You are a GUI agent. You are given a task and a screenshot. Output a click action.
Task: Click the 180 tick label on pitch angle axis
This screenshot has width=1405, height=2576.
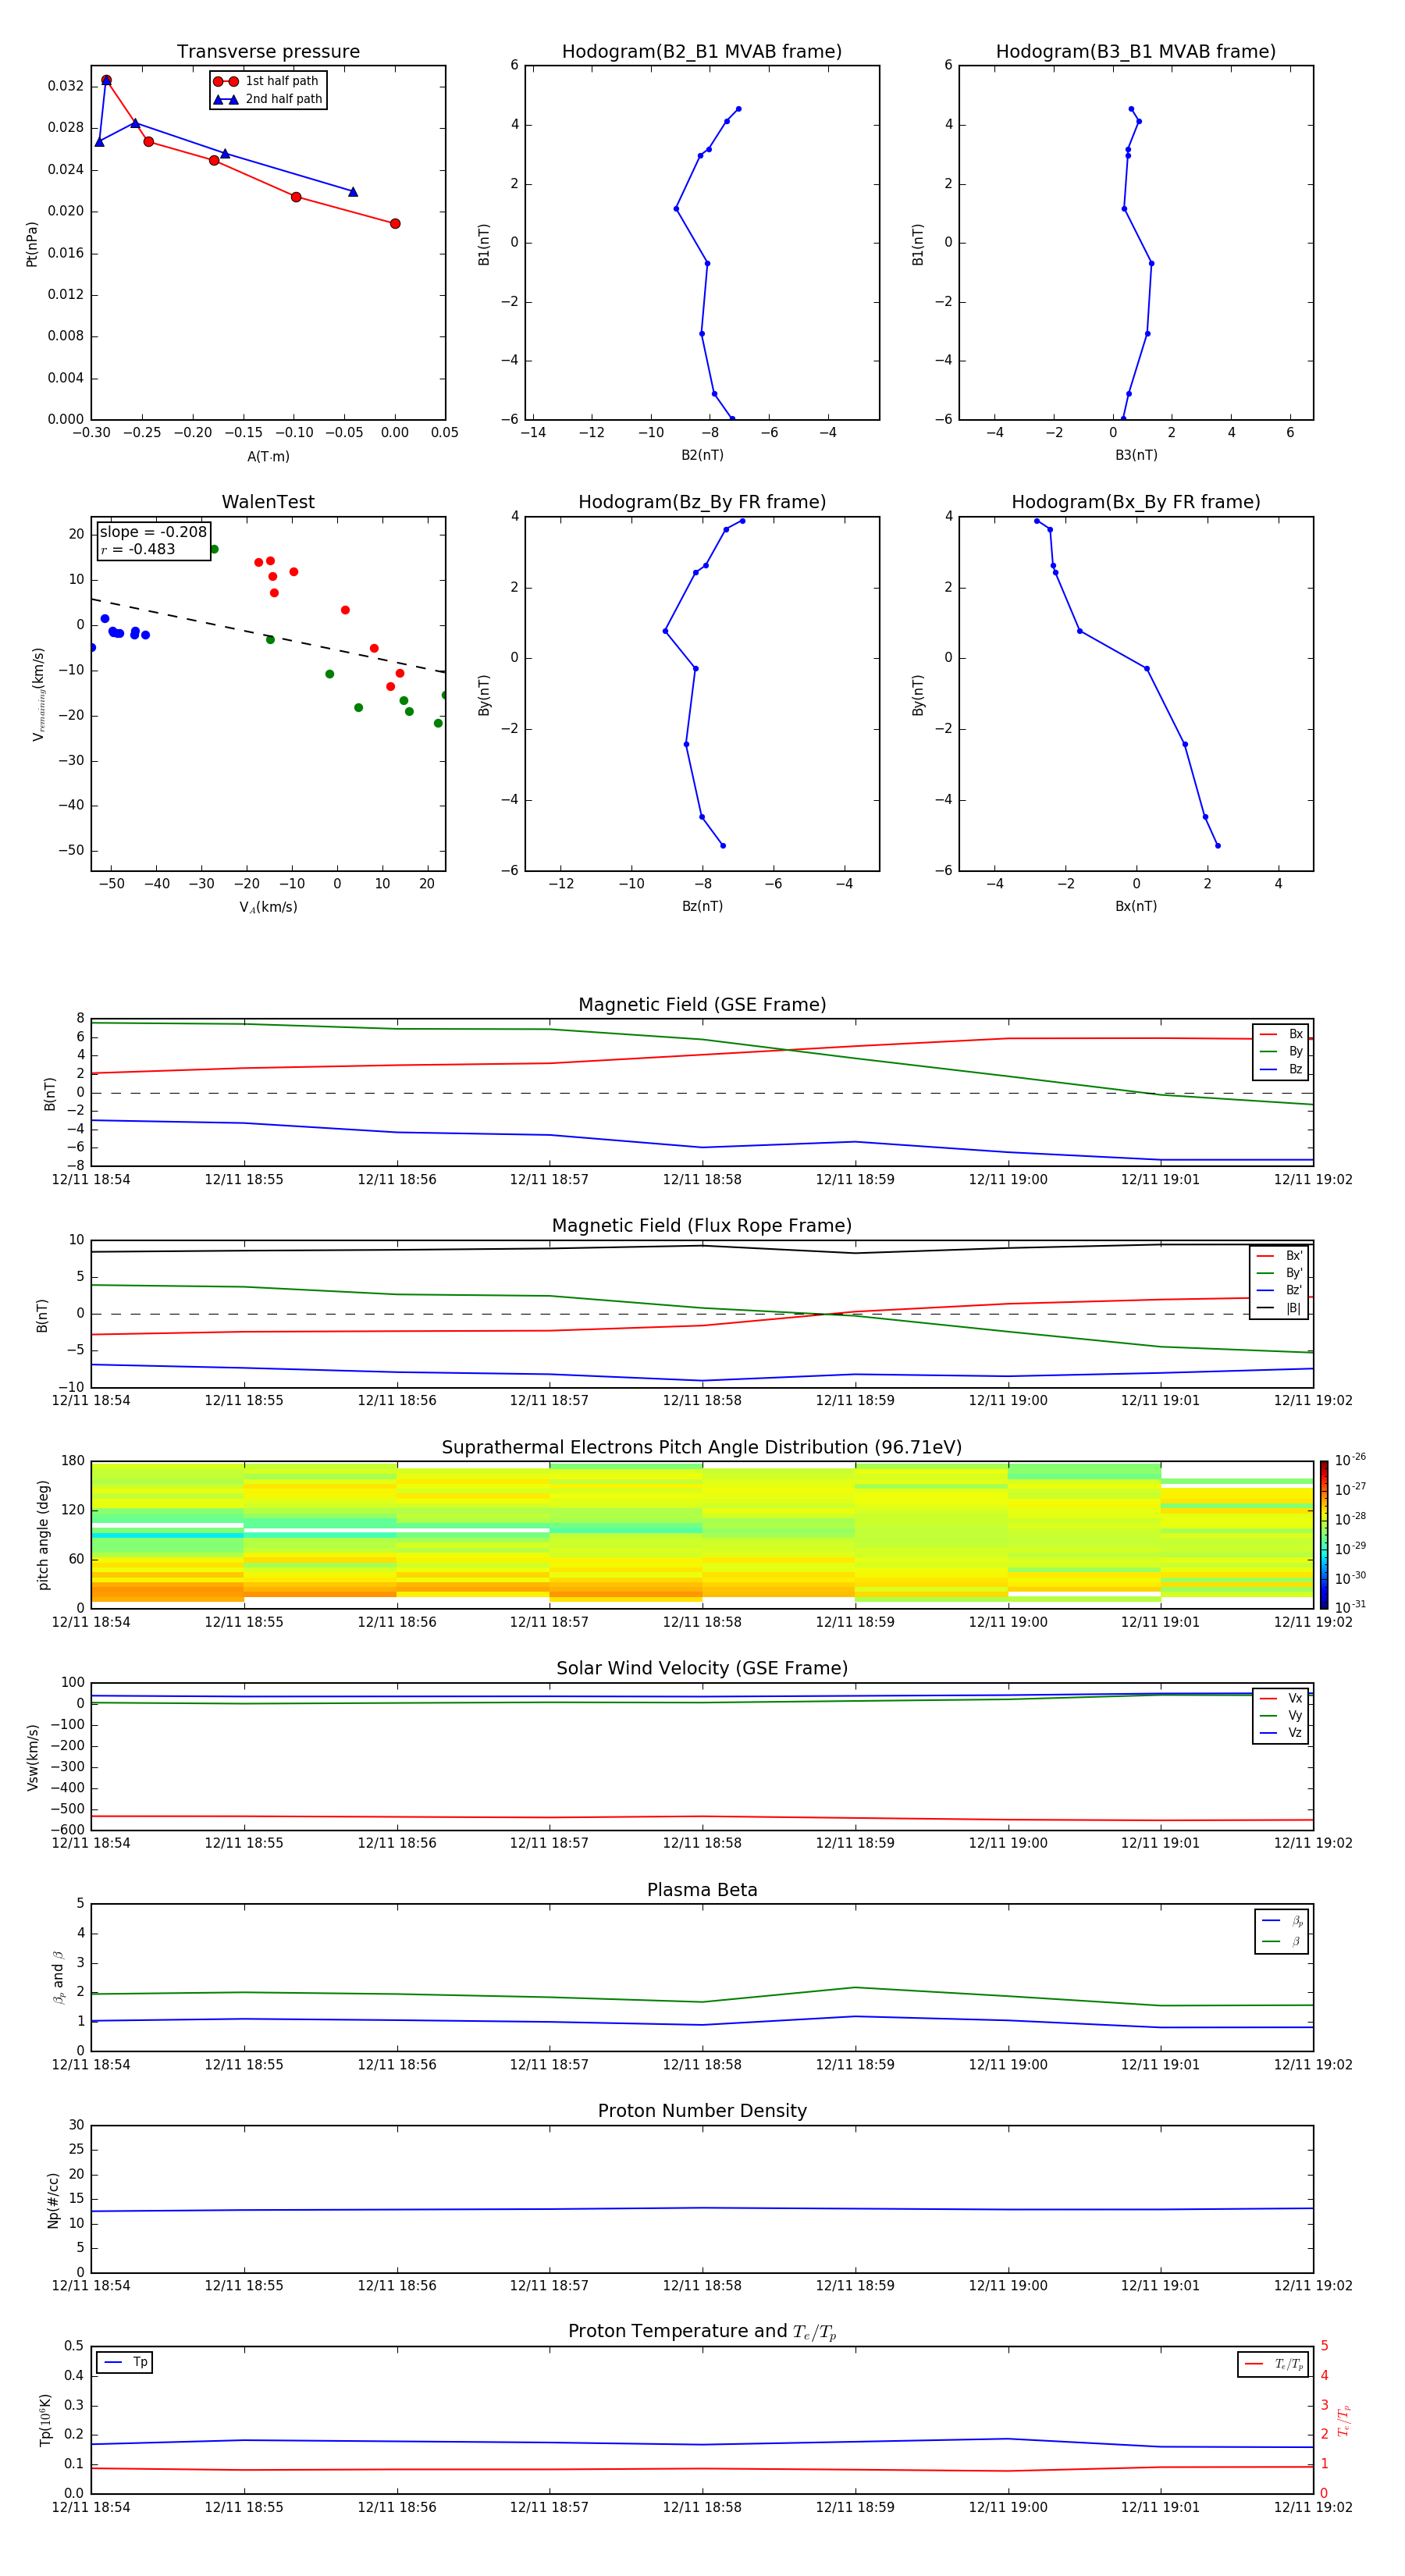coord(73,1461)
